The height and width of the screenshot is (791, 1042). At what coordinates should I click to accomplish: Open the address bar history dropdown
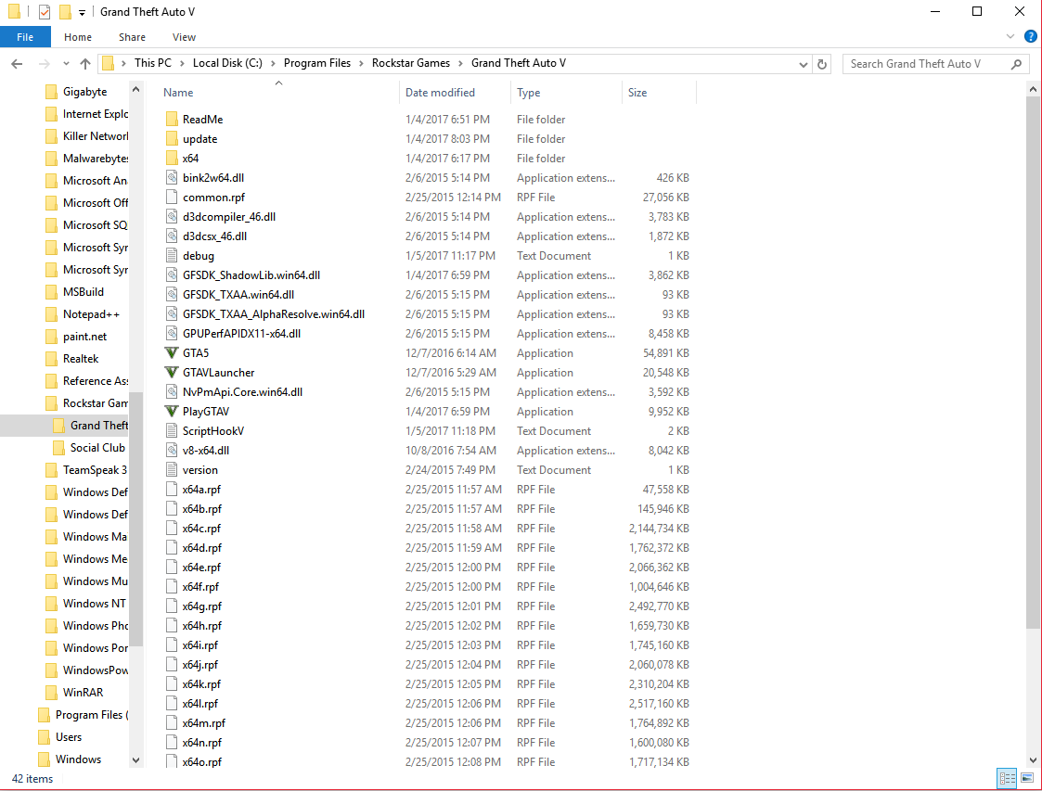804,64
